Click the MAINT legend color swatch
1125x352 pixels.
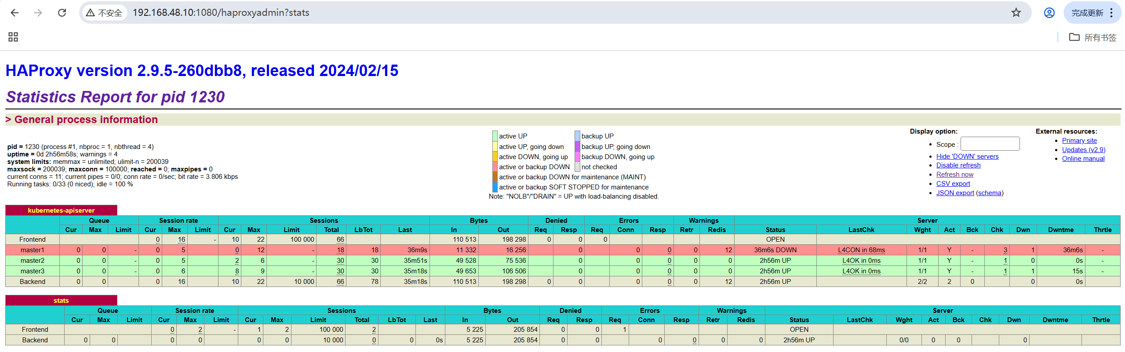pos(495,177)
